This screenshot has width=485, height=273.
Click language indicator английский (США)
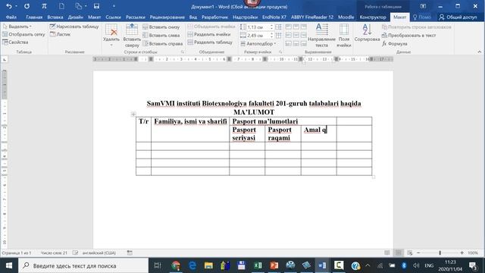[99, 253]
